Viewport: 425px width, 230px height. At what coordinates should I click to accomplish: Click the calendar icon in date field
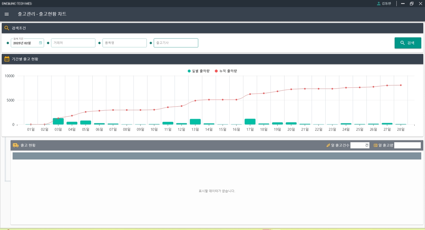click(x=40, y=43)
